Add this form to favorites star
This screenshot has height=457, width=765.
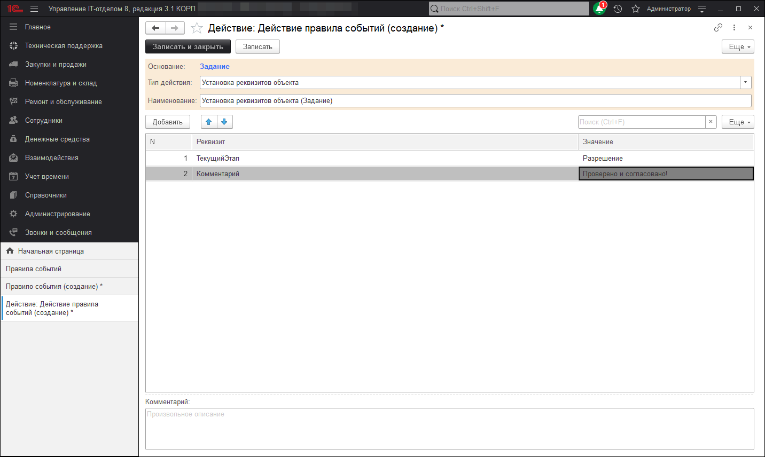point(197,28)
